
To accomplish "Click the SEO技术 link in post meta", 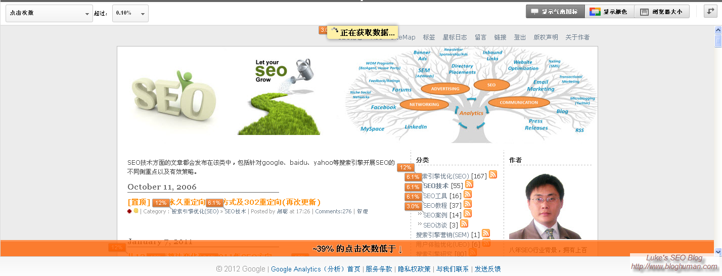I will [x=235, y=212].
